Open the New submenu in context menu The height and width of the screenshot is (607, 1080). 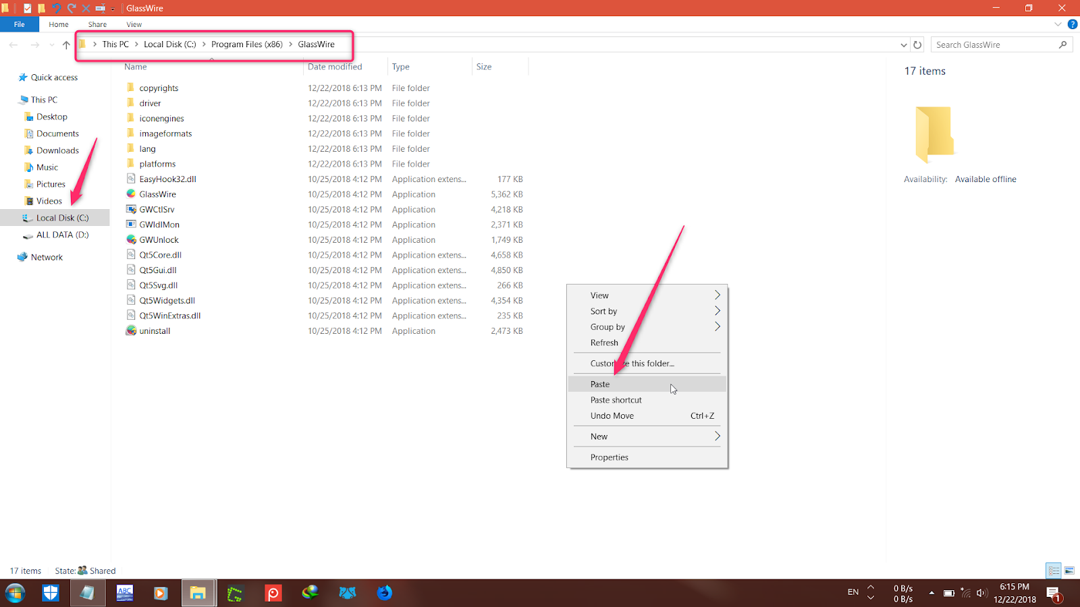(x=647, y=436)
